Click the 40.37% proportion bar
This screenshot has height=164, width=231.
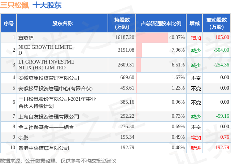tap(152, 38)
